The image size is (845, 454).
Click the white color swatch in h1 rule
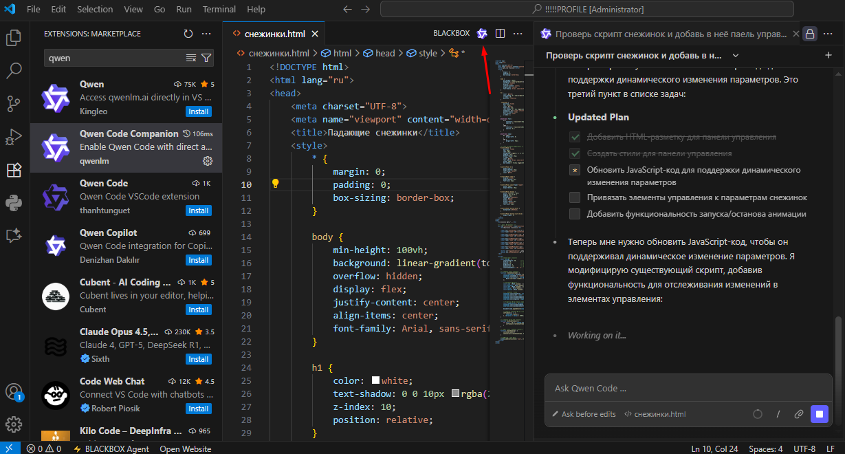(x=375, y=381)
